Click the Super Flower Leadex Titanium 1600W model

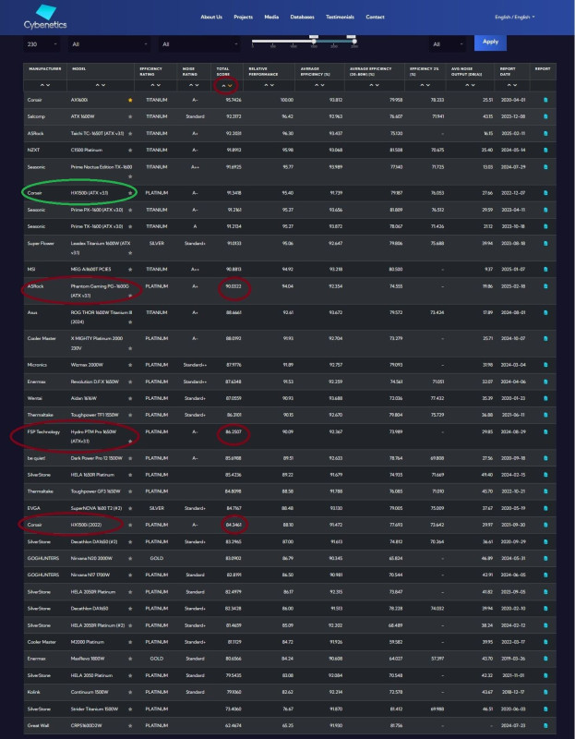pos(101,248)
